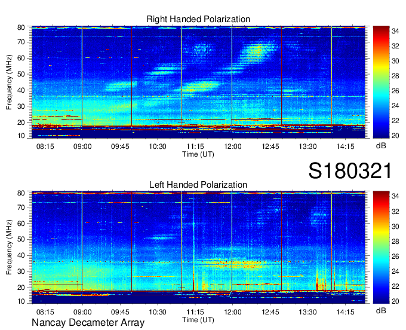Click the Nancay Decameter Array caption

(88, 323)
